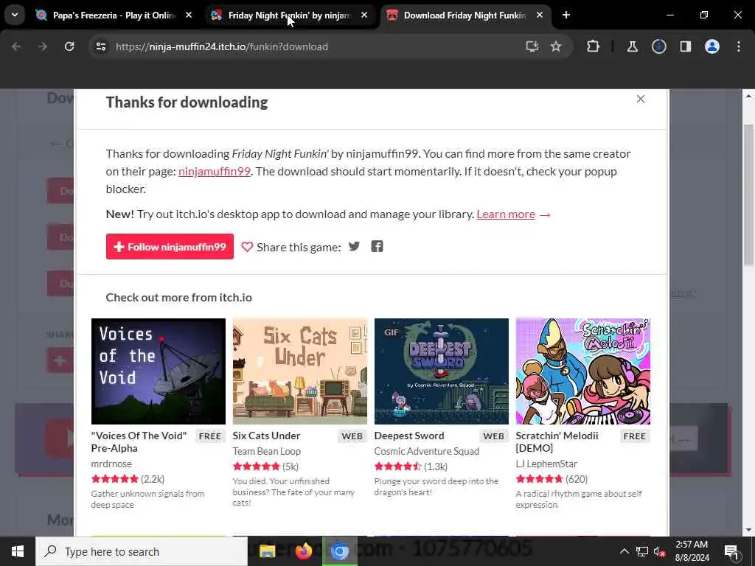Click the Deepest Sword title link
This screenshot has width=755, height=566.
point(408,436)
